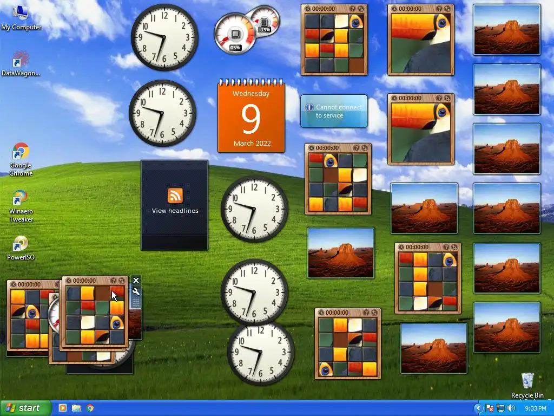Viewport: 554px width, 416px height.
Task: Open the Start menu
Action: pos(25,408)
